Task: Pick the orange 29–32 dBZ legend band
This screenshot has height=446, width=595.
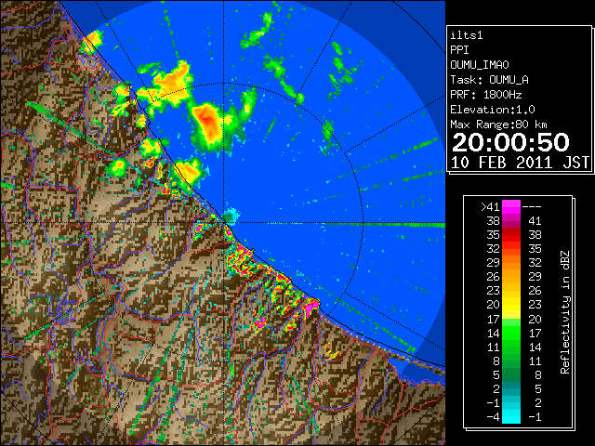Action: 511,263
